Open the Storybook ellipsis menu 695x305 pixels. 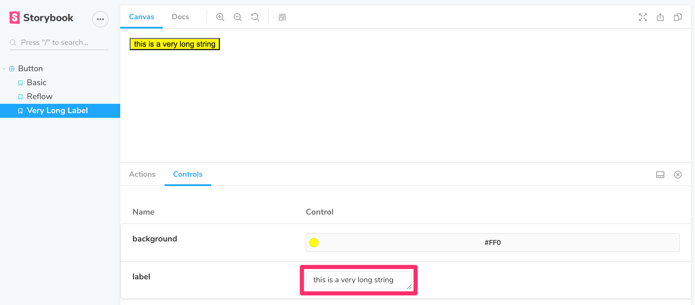[100, 19]
